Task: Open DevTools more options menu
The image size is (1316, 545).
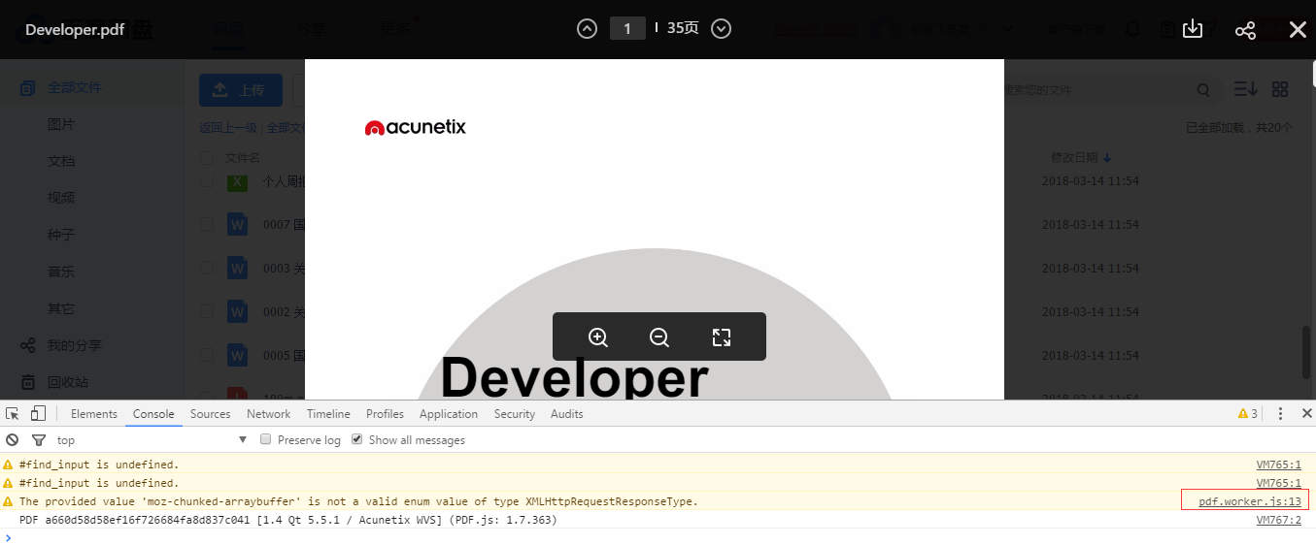Action: pyautogui.click(x=1280, y=414)
